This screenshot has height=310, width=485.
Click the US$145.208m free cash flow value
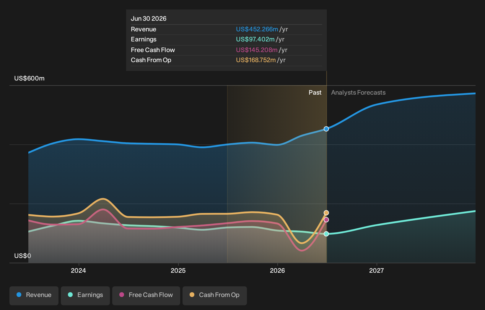click(257, 50)
